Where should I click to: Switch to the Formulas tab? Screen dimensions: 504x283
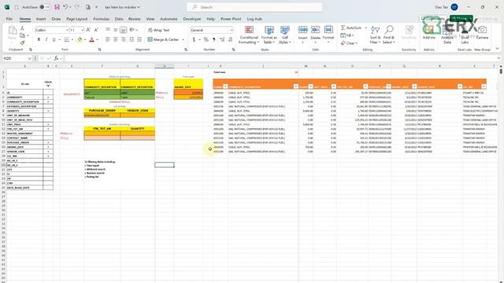pos(102,19)
